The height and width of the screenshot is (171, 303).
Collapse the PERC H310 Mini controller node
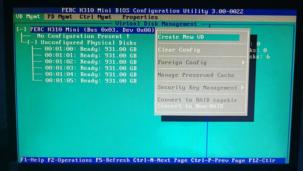[x=21, y=30]
